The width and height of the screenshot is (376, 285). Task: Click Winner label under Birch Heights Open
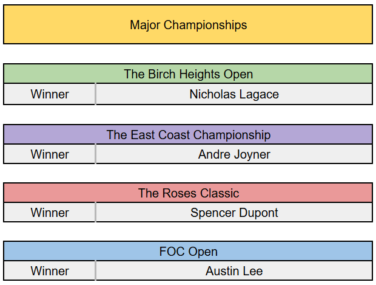click(50, 94)
